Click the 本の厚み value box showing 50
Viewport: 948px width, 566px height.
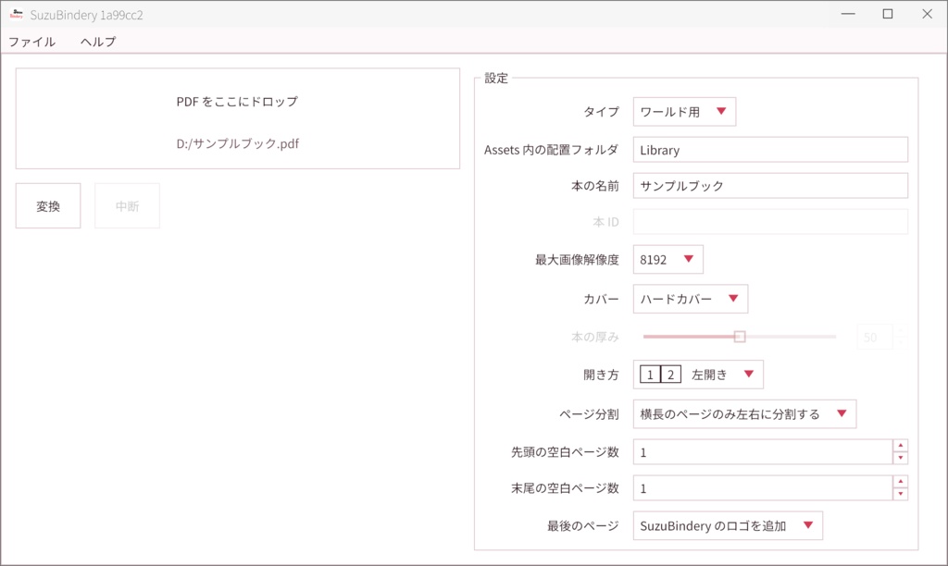coord(875,337)
